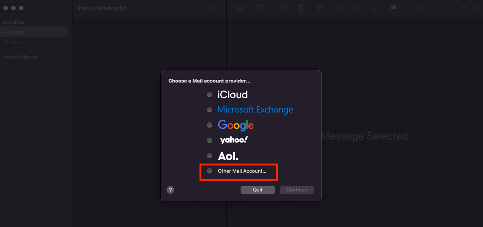The image size is (483, 227).
Task: Open the help question mark in the dialog
Action: pos(170,190)
